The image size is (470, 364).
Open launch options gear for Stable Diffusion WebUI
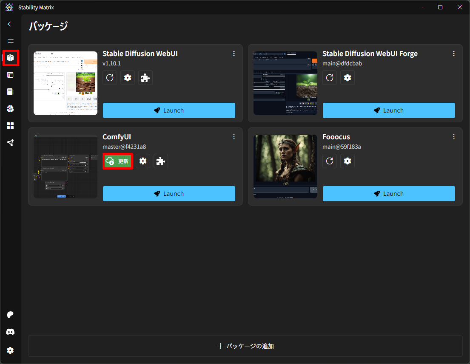pyautogui.click(x=128, y=78)
